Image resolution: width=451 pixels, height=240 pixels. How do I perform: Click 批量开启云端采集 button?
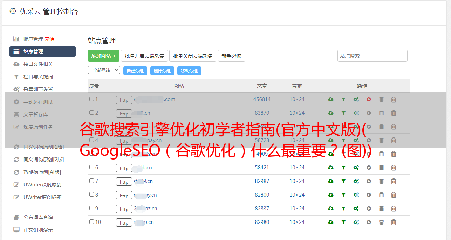[x=144, y=56]
